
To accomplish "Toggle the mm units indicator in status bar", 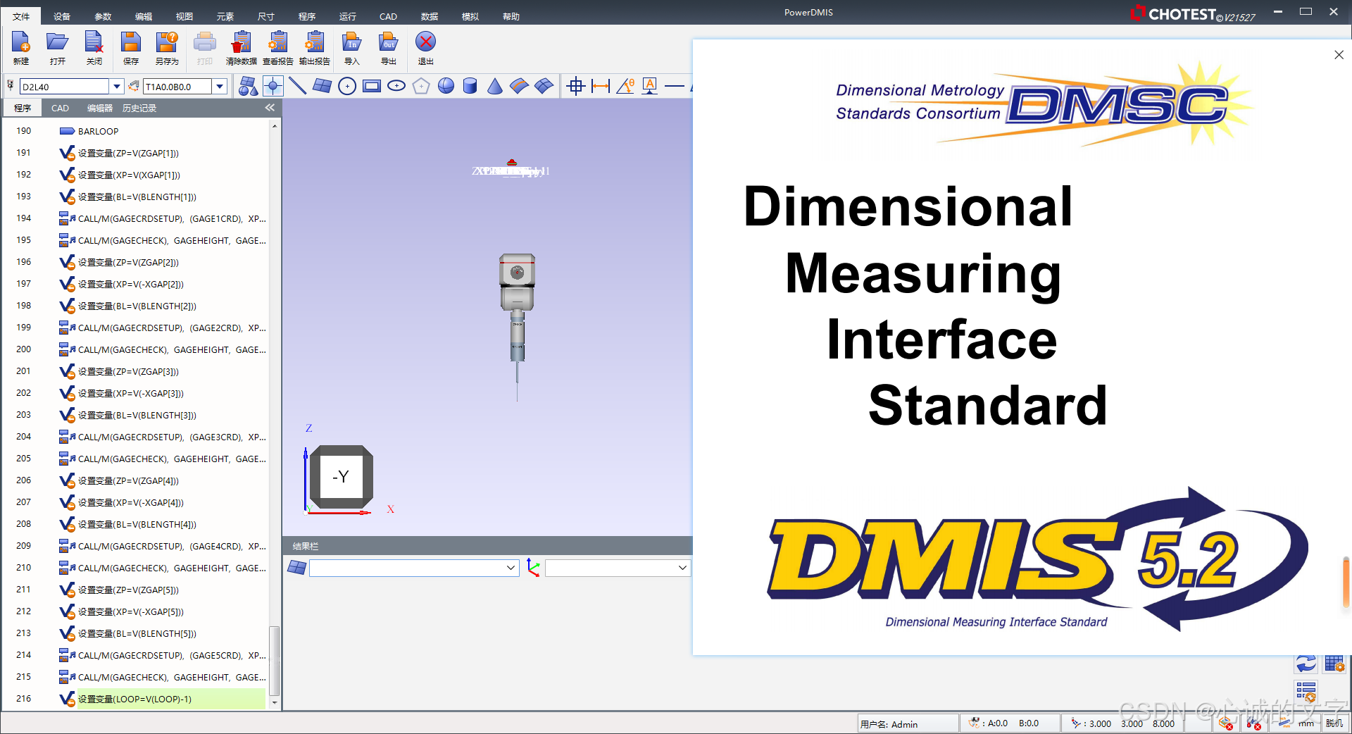I will (1306, 723).
